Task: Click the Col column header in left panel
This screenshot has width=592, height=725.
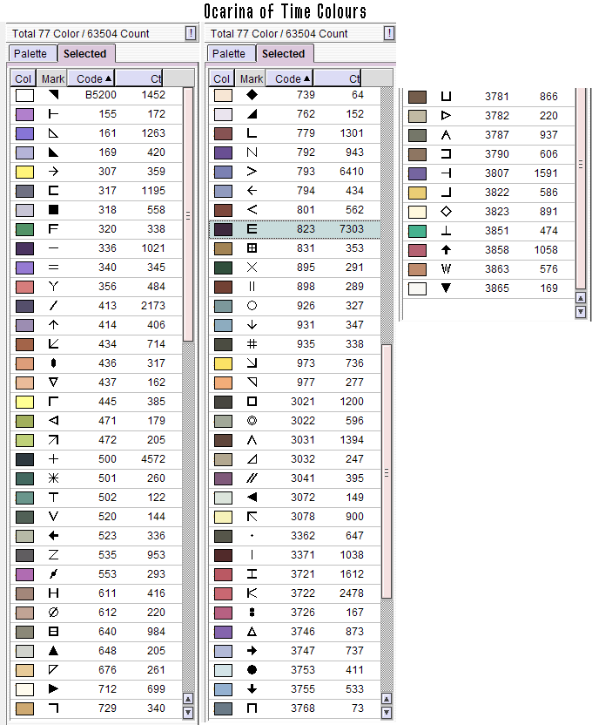Action: (x=24, y=78)
